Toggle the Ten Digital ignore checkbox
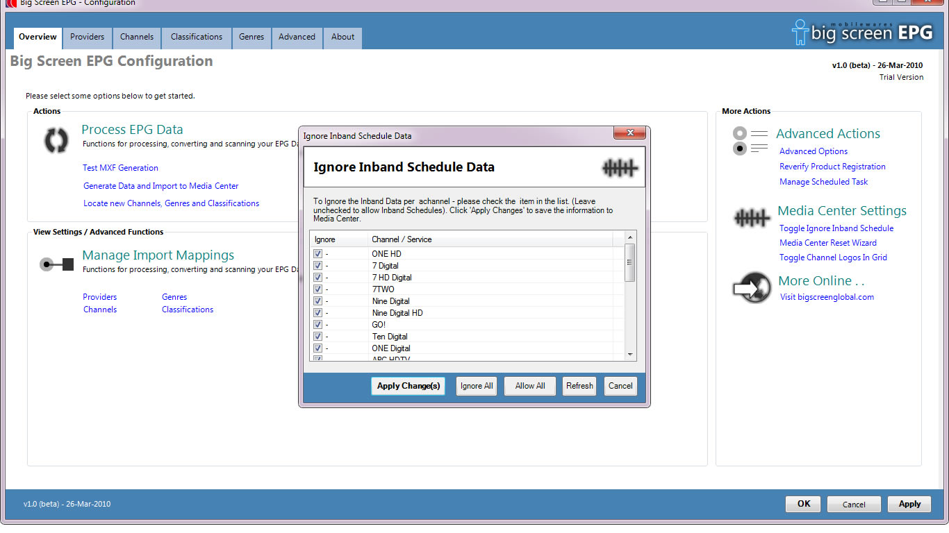Image resolution: width=949 pixels, height=533 pixels. pos(317,337)
